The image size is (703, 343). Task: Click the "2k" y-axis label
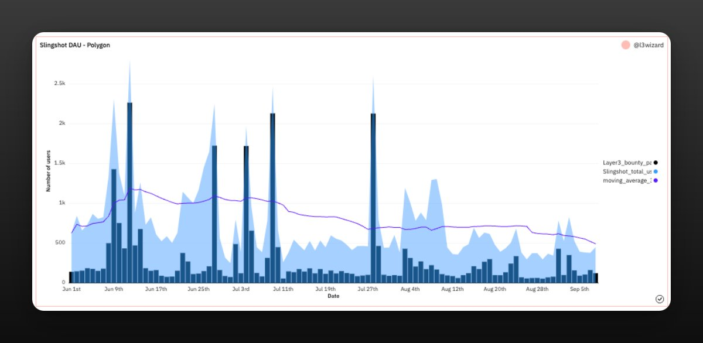click(x=62, y=124)
